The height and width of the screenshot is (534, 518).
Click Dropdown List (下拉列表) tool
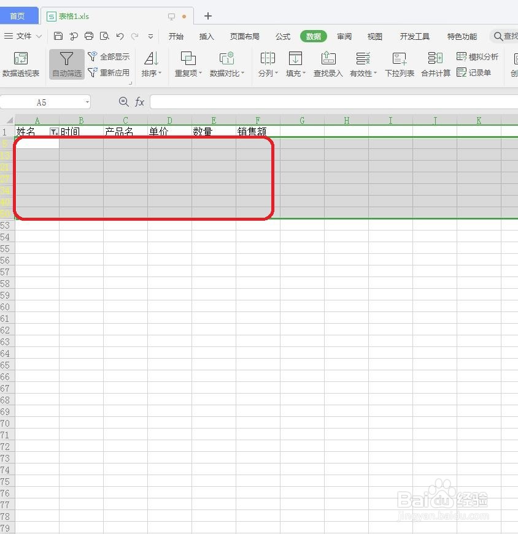[x=400, y=64]
